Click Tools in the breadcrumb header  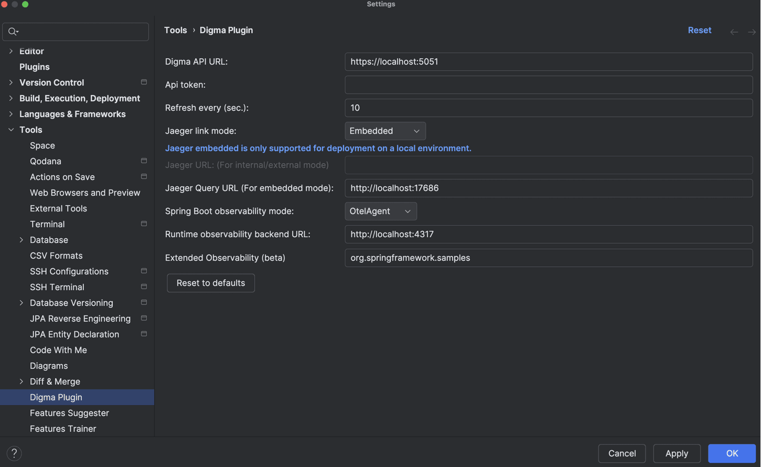pyautogui.click(x=175, y=30)
